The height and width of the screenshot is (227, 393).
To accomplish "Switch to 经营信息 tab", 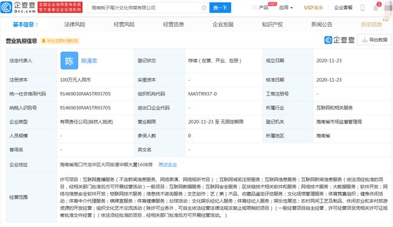I will tap(174, 24).
